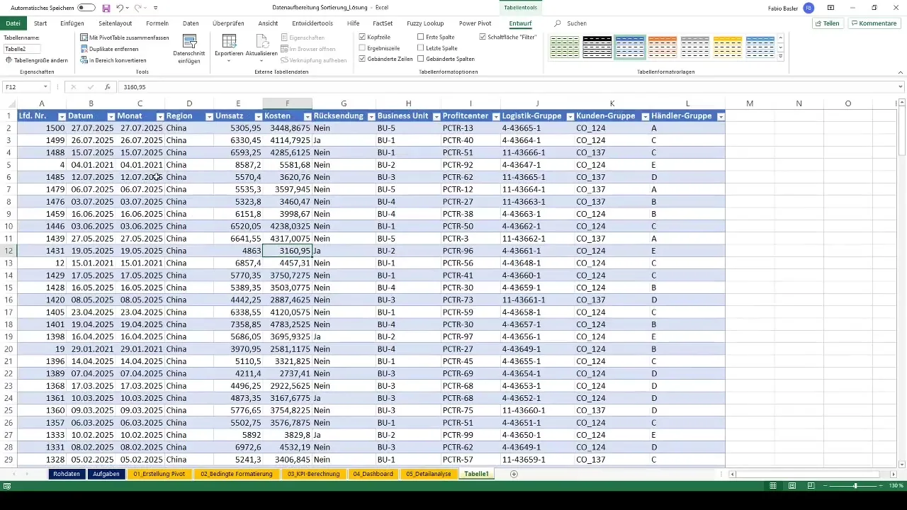Viewport: 907px width, 510px height.
Task: Select the 04_Dashboard sheet tab
Action: (373, 474)
